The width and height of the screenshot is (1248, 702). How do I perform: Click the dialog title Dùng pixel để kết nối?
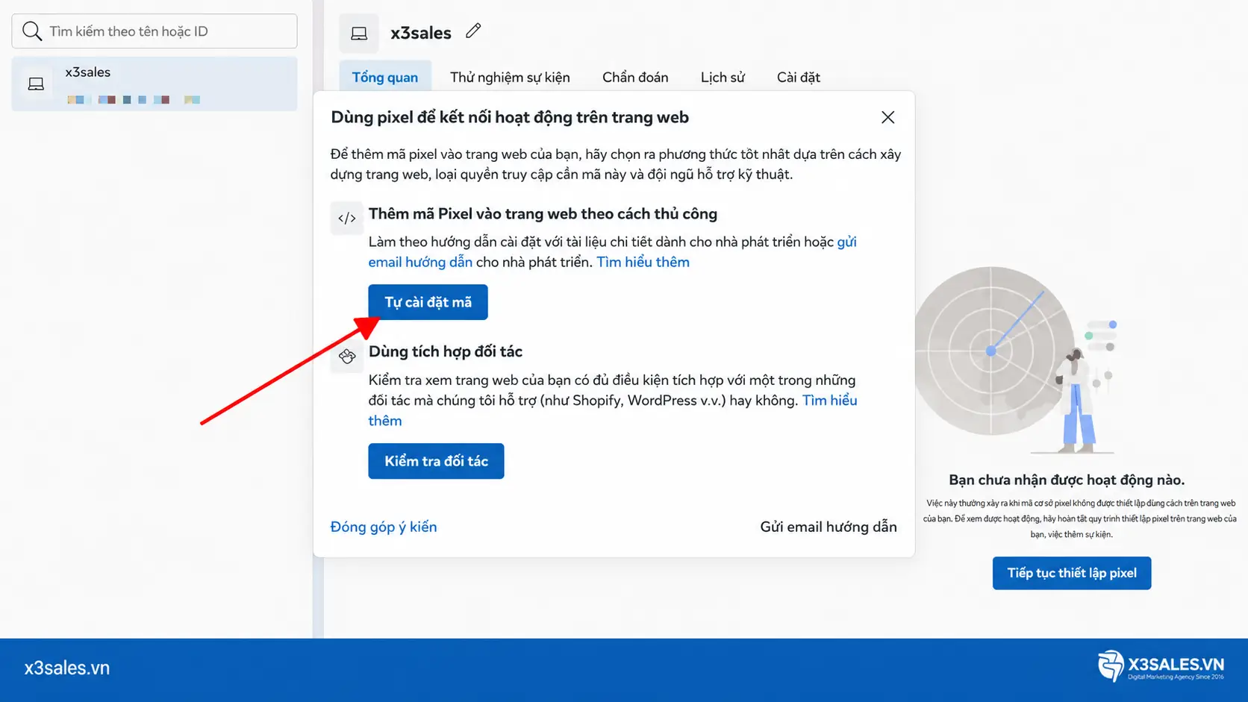point(510,117)
